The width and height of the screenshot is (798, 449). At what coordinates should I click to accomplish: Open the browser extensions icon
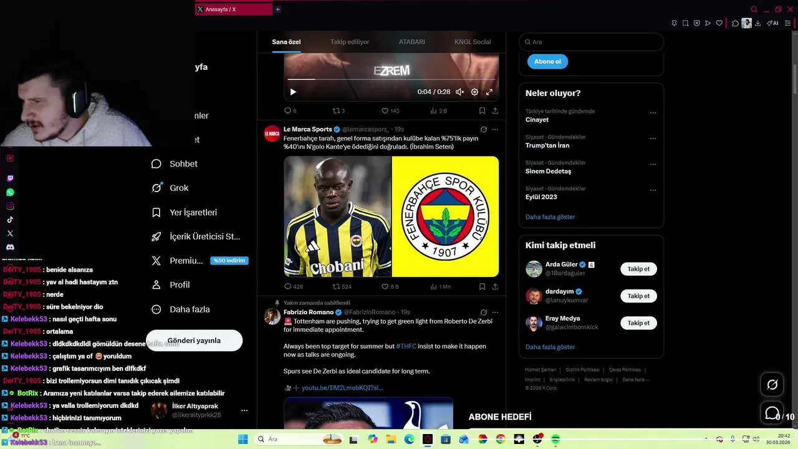[735, 23]
